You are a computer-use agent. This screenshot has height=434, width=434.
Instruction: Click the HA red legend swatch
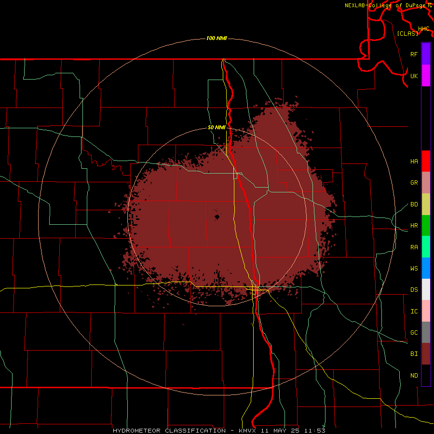[426, 161]
